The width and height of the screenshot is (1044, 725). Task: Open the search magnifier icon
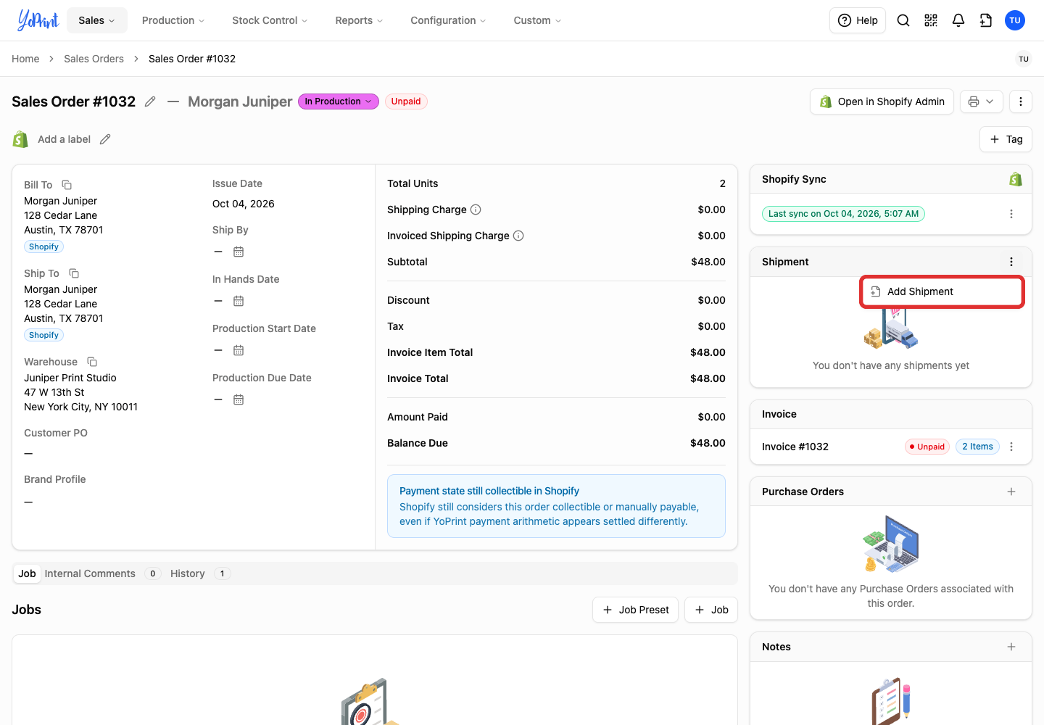pos(903,20)
